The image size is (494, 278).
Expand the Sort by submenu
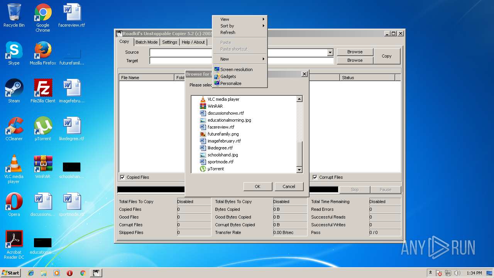click(x=240, y=26)
